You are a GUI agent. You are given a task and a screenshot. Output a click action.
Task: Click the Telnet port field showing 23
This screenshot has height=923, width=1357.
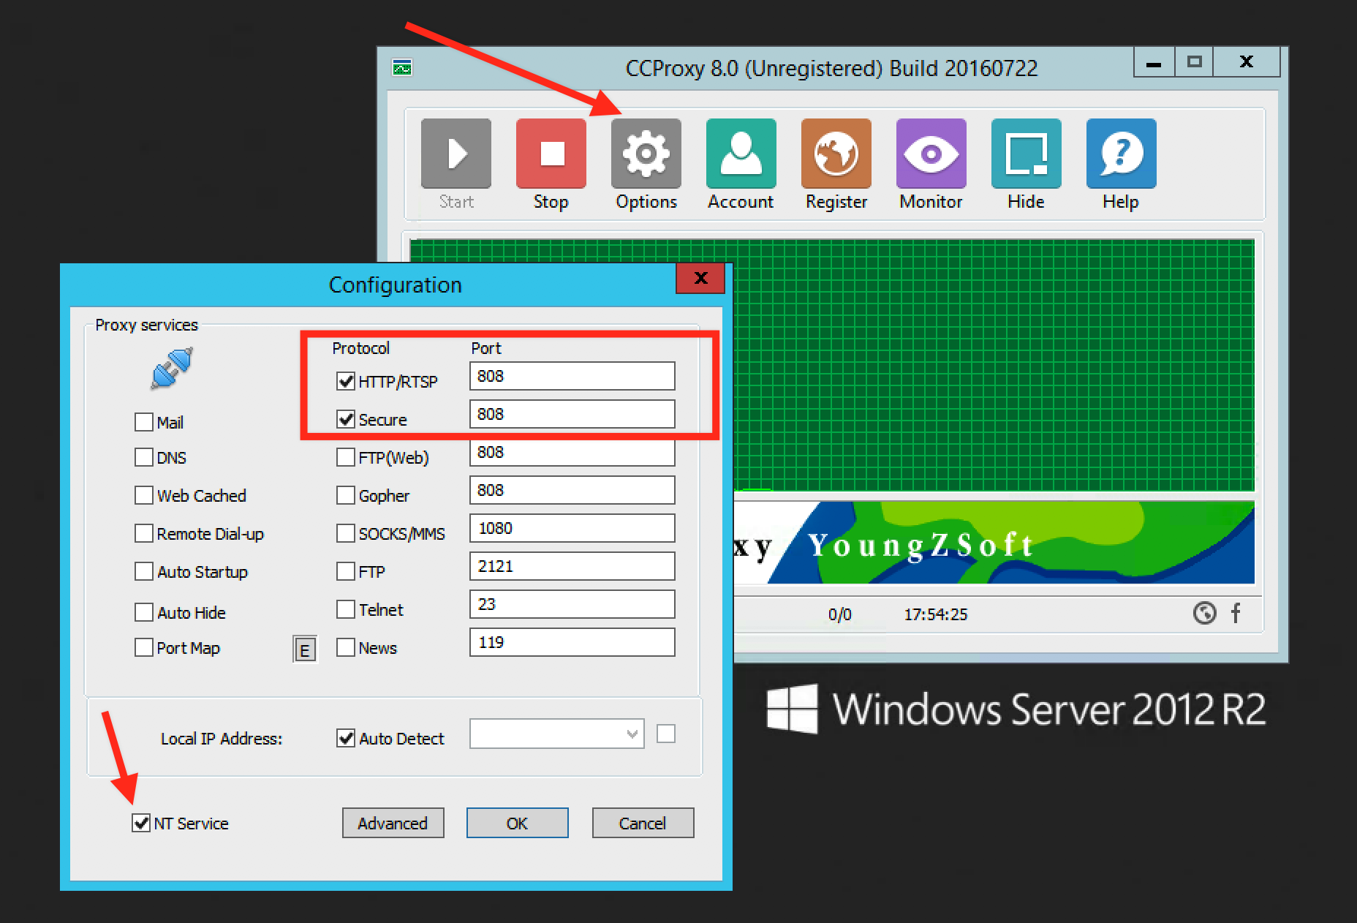572,604
